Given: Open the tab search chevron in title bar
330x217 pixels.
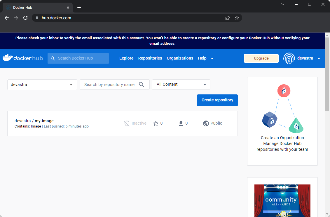Looking at the screenshot, I should (283, 4).
